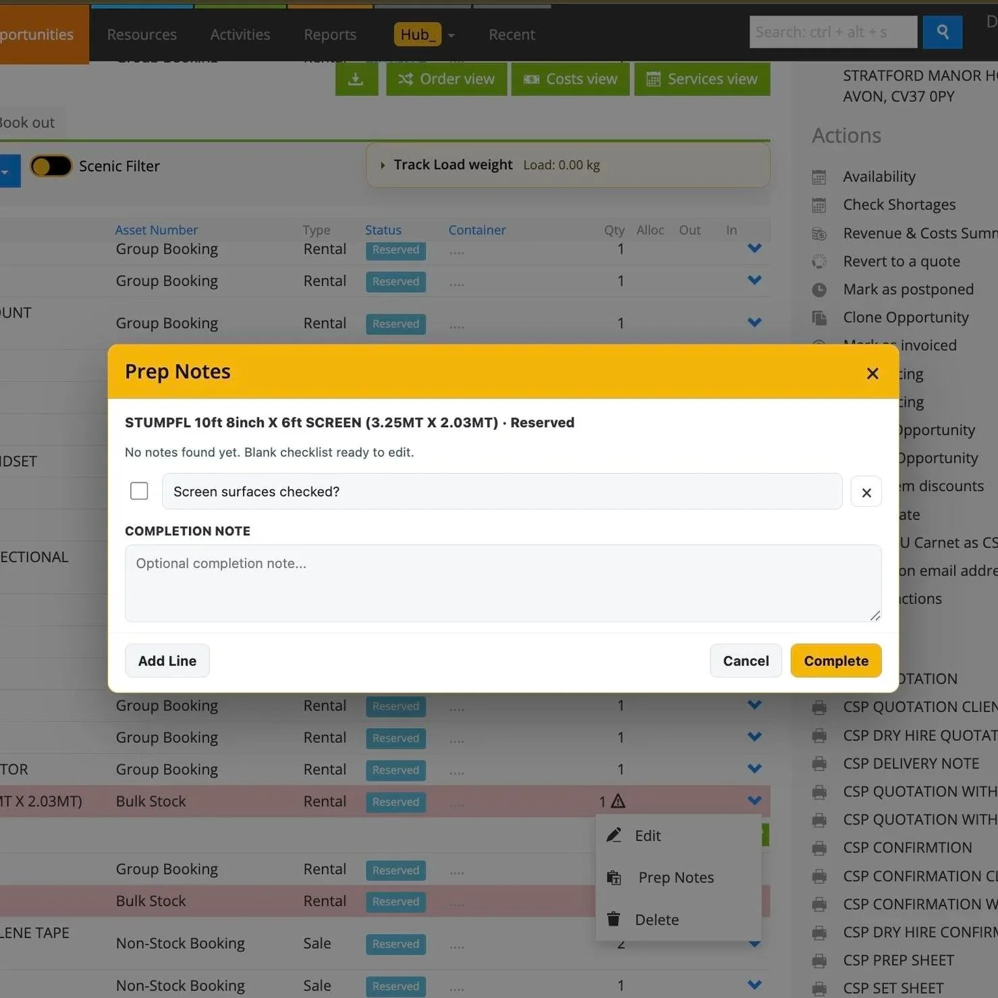The image size is (998, 998).
Task: Sort by the Asset Number column header
Action: [x=157, y=230]
